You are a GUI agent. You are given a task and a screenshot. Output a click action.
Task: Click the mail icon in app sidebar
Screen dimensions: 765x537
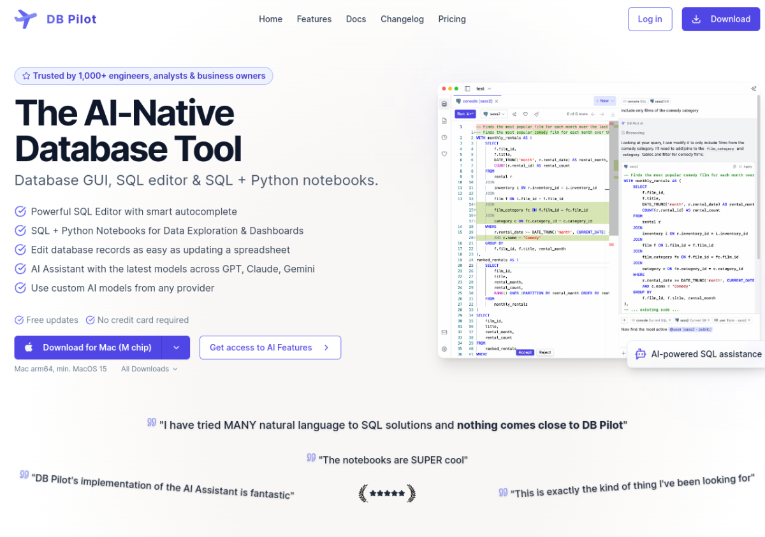(444, 333)
